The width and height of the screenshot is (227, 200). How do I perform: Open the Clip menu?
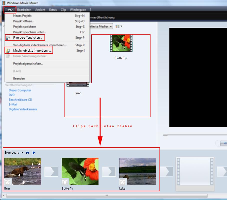tap(63, 10)
